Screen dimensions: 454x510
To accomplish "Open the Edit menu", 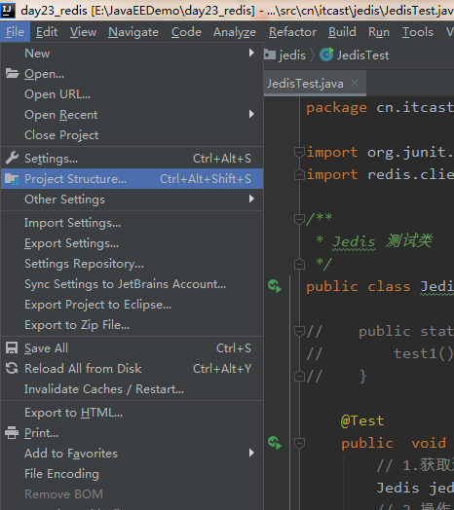I will point(47,32).
